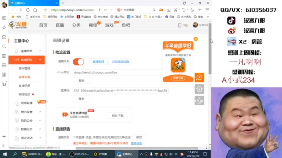This screenshot has width=282, height=158.
Task: Toggle night mode moon icon
Action: (x=192, y=10)
